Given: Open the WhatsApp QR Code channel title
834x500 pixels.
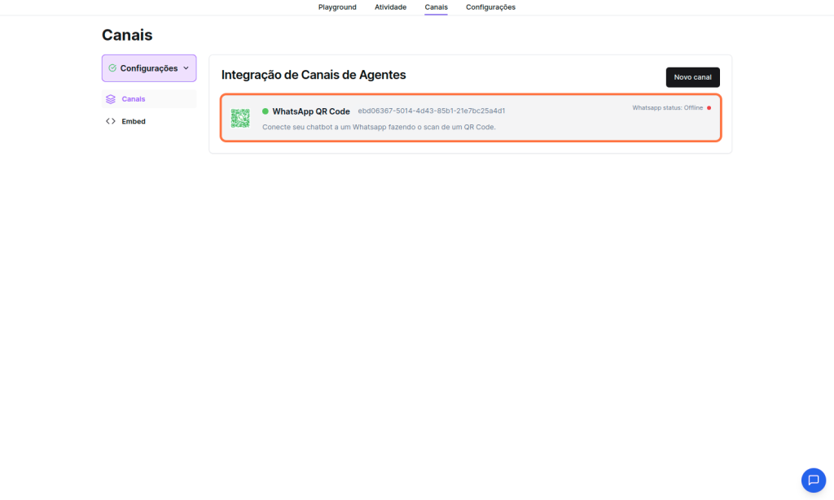Looking at the screenshot, I should coord(311,111).
